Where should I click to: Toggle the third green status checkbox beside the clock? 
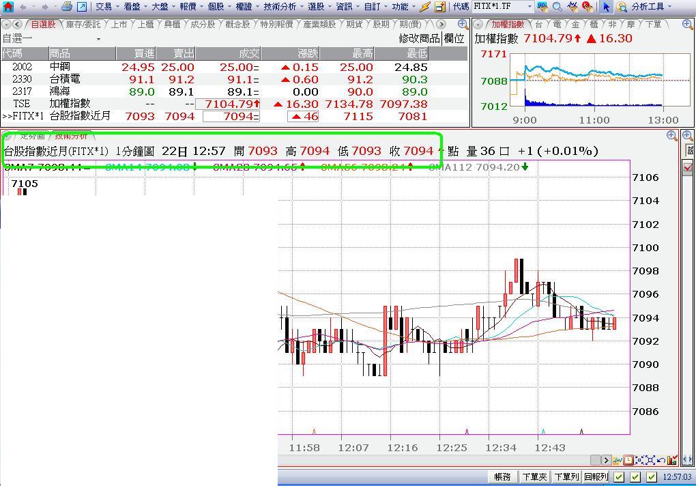[651, 477]
